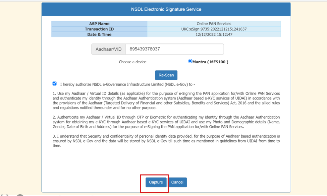Click the date value 12/12/2022 15:12:47

pos(214,34)
